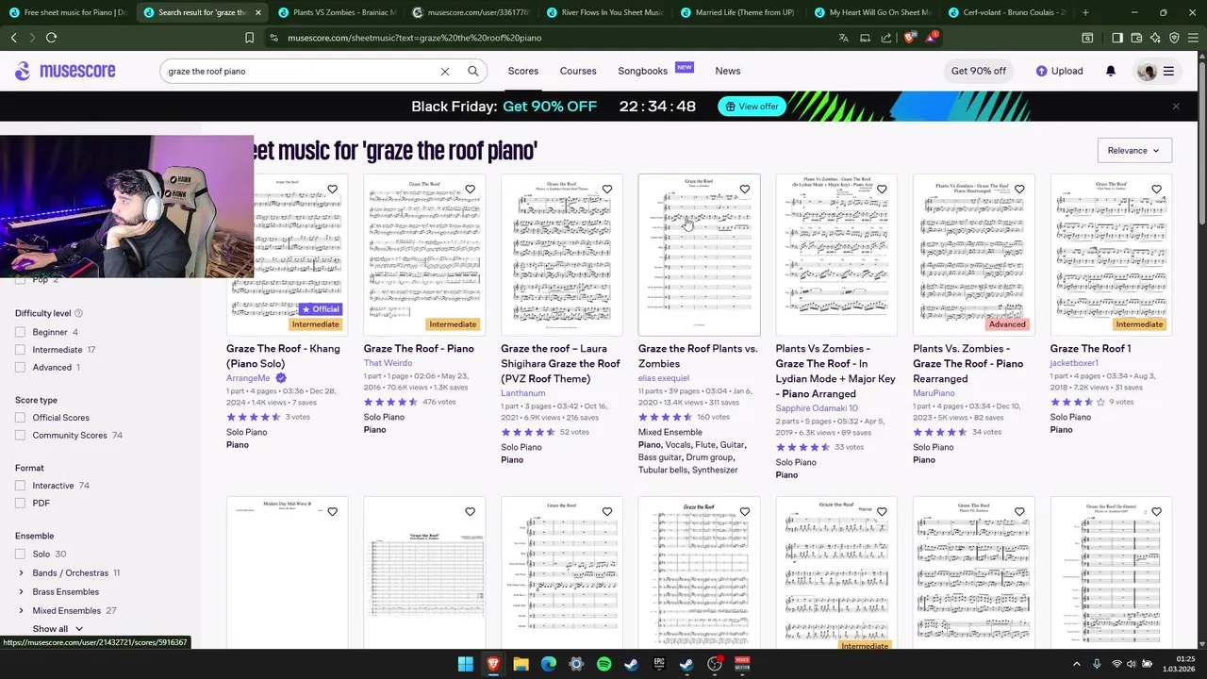The height and width of the screenshot is (679, 1207).
Task: Expand Mixed Ensembles group
Action: 21,611
